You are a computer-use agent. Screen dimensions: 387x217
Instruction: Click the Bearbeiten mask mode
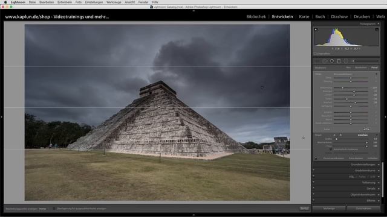click(360, 68)
